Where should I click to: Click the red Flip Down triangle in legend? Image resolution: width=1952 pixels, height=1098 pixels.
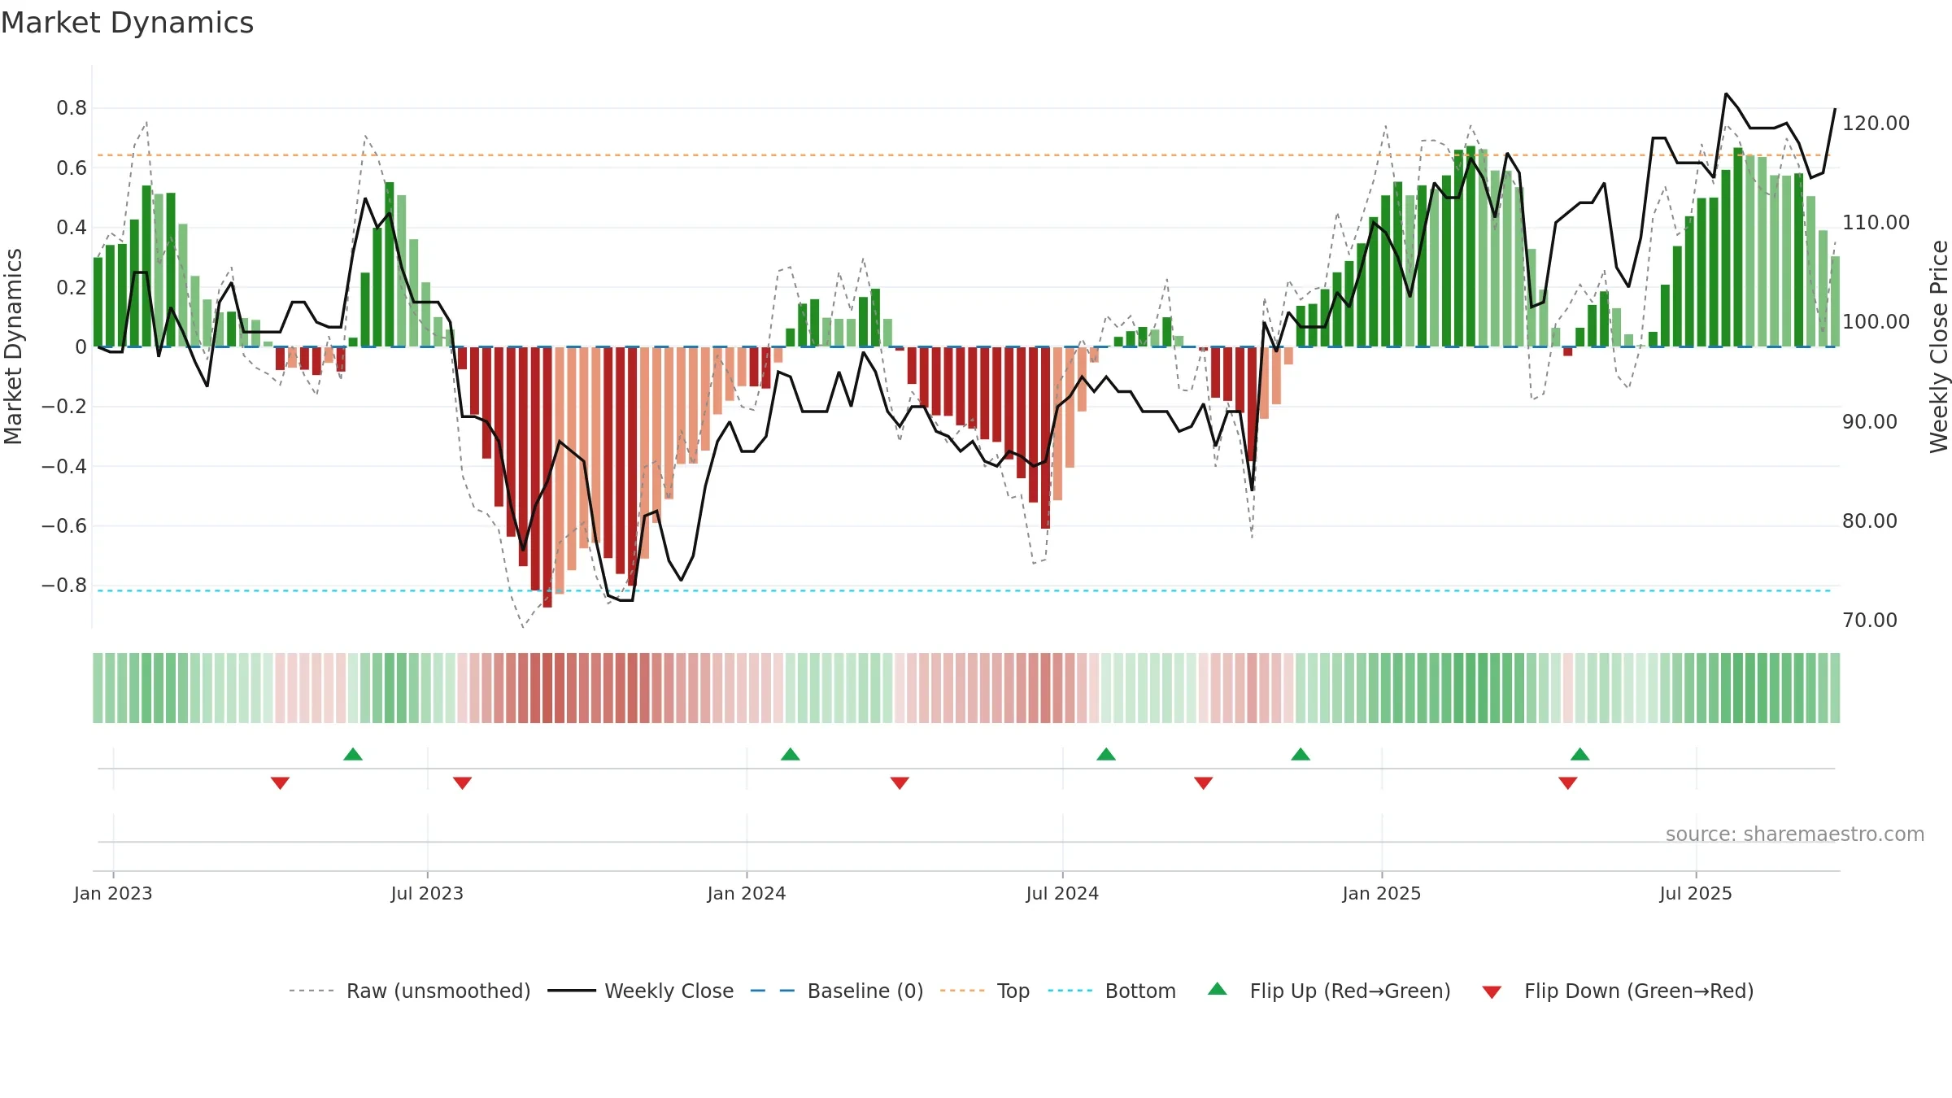coord(1492,992)
